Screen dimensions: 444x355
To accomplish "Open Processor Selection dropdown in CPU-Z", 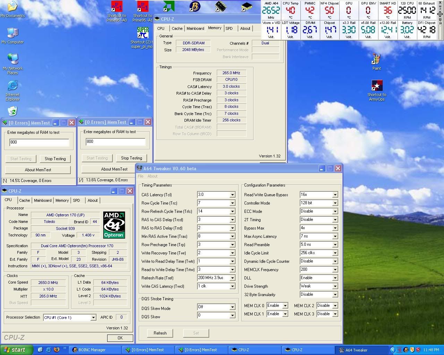I will point(93,318).
